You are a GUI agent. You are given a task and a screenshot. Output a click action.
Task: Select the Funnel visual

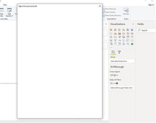pyautogui.click(x=115, y=40)
